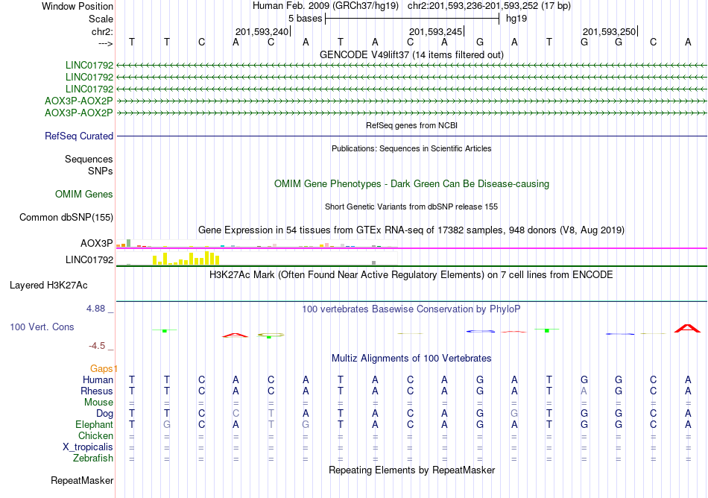Click the 4.88 PhyloP upper limit value
The width and height of the screenshot is (708, 498).
(x=95, y=309)
